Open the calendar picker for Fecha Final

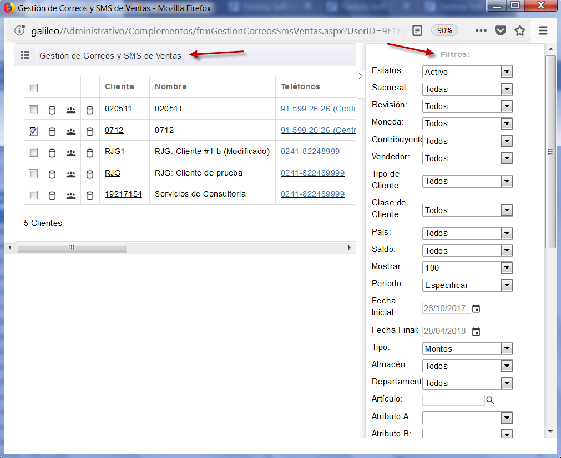(476, 331)
